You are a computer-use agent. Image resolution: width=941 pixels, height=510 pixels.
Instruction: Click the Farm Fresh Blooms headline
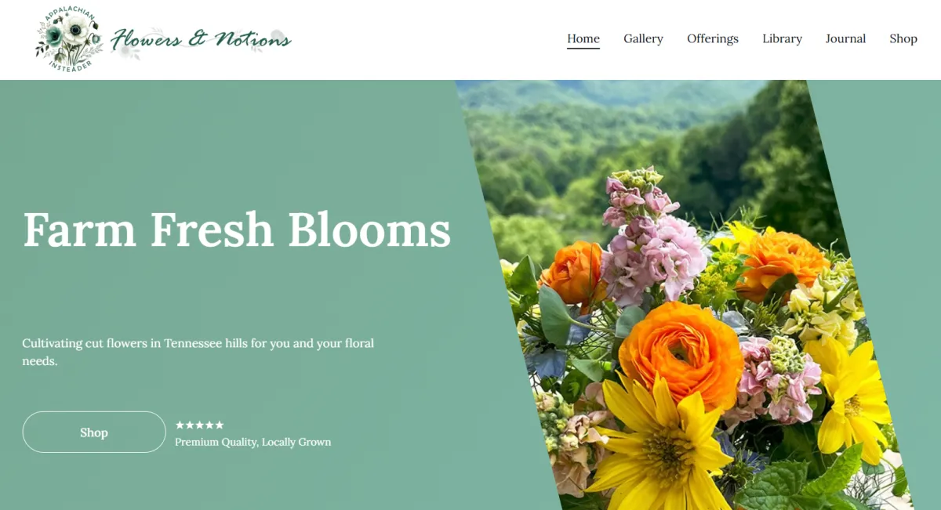click(x=237, y=230)
